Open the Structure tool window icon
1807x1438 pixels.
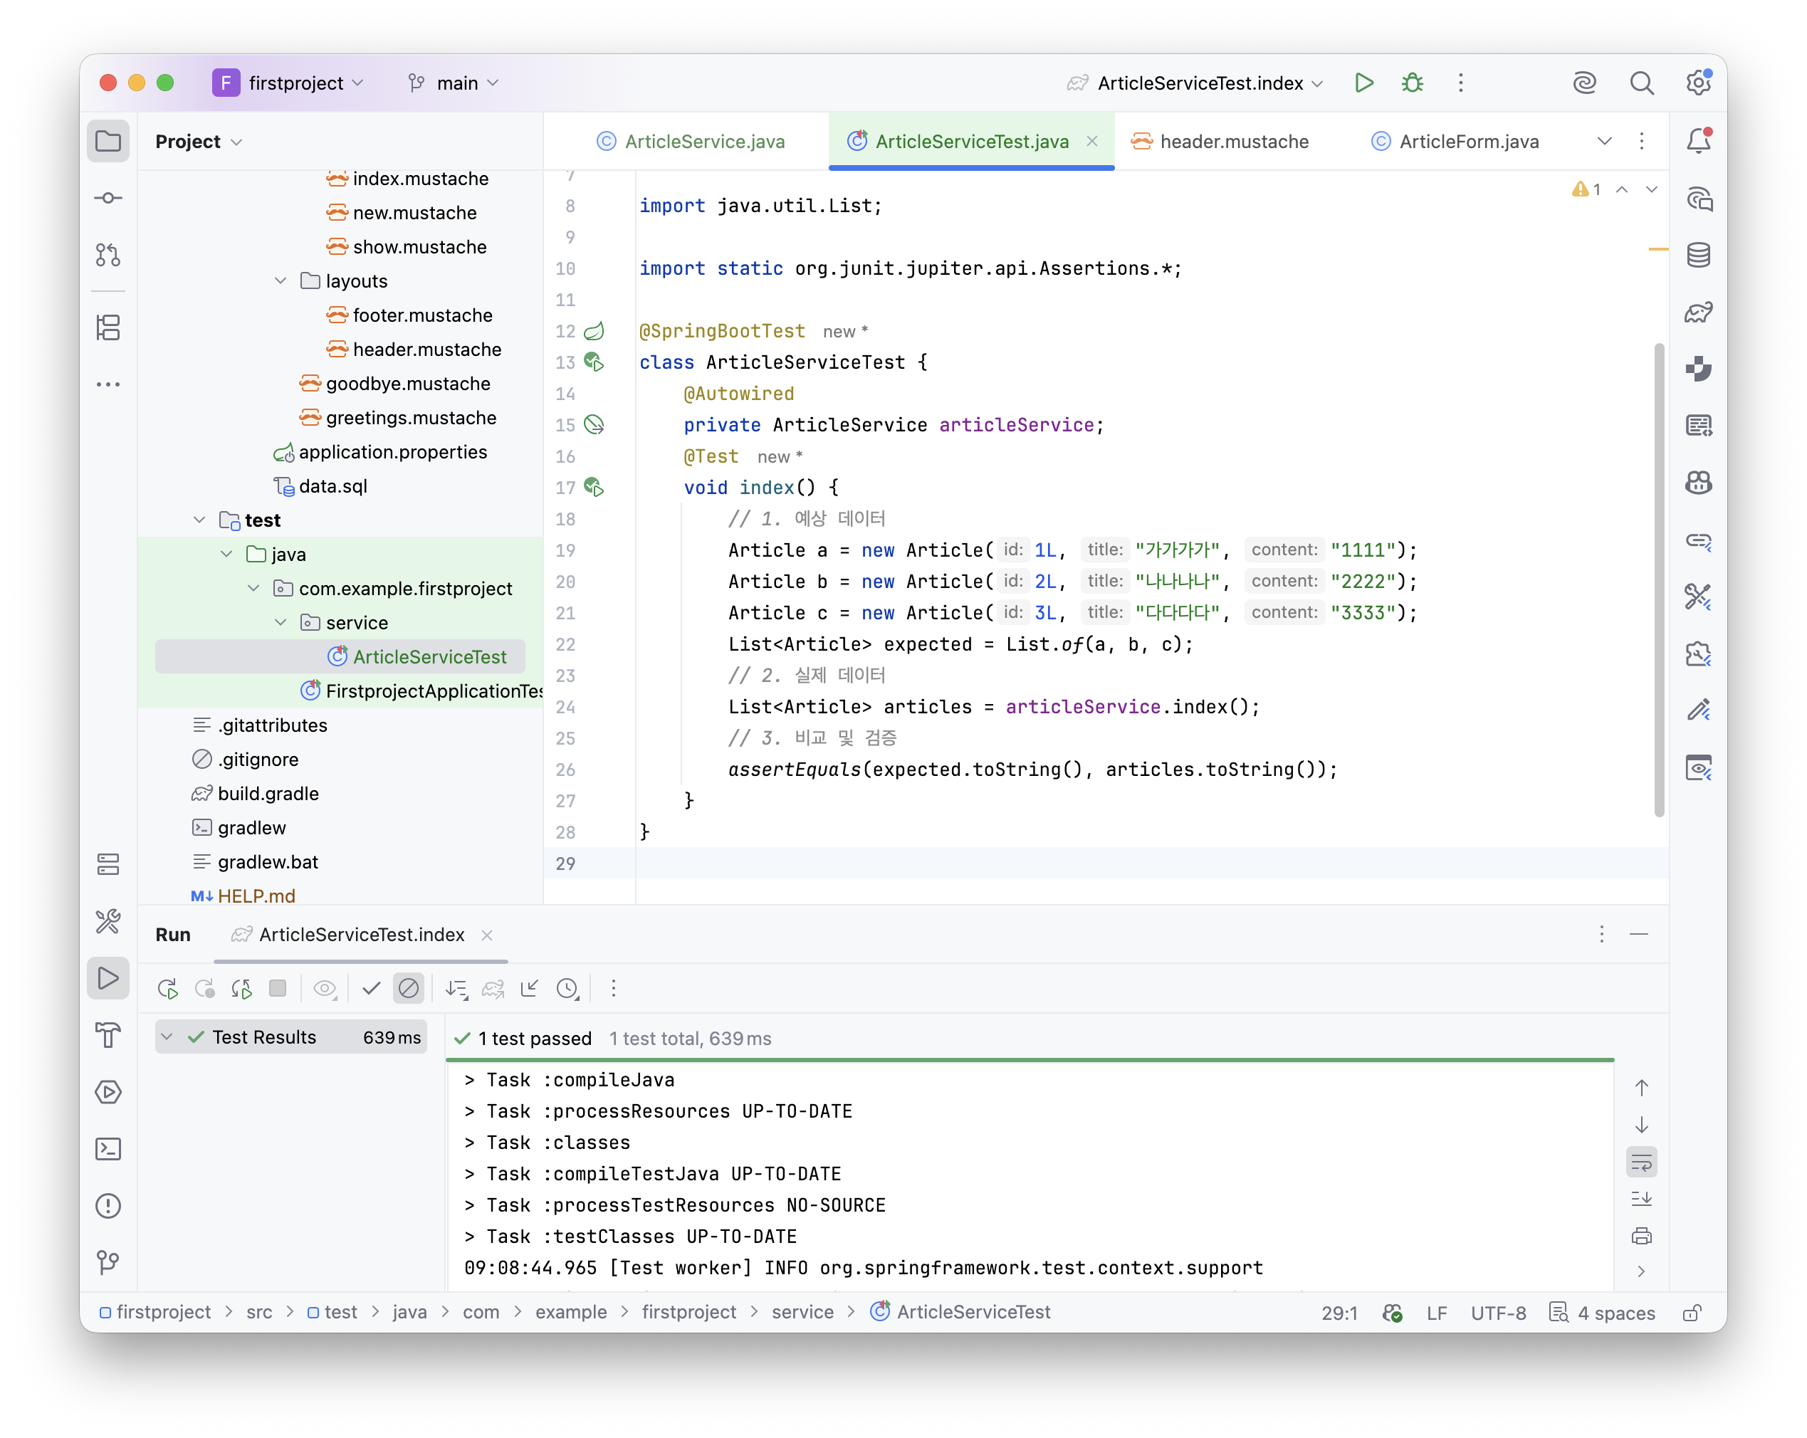tap(108, 327)
